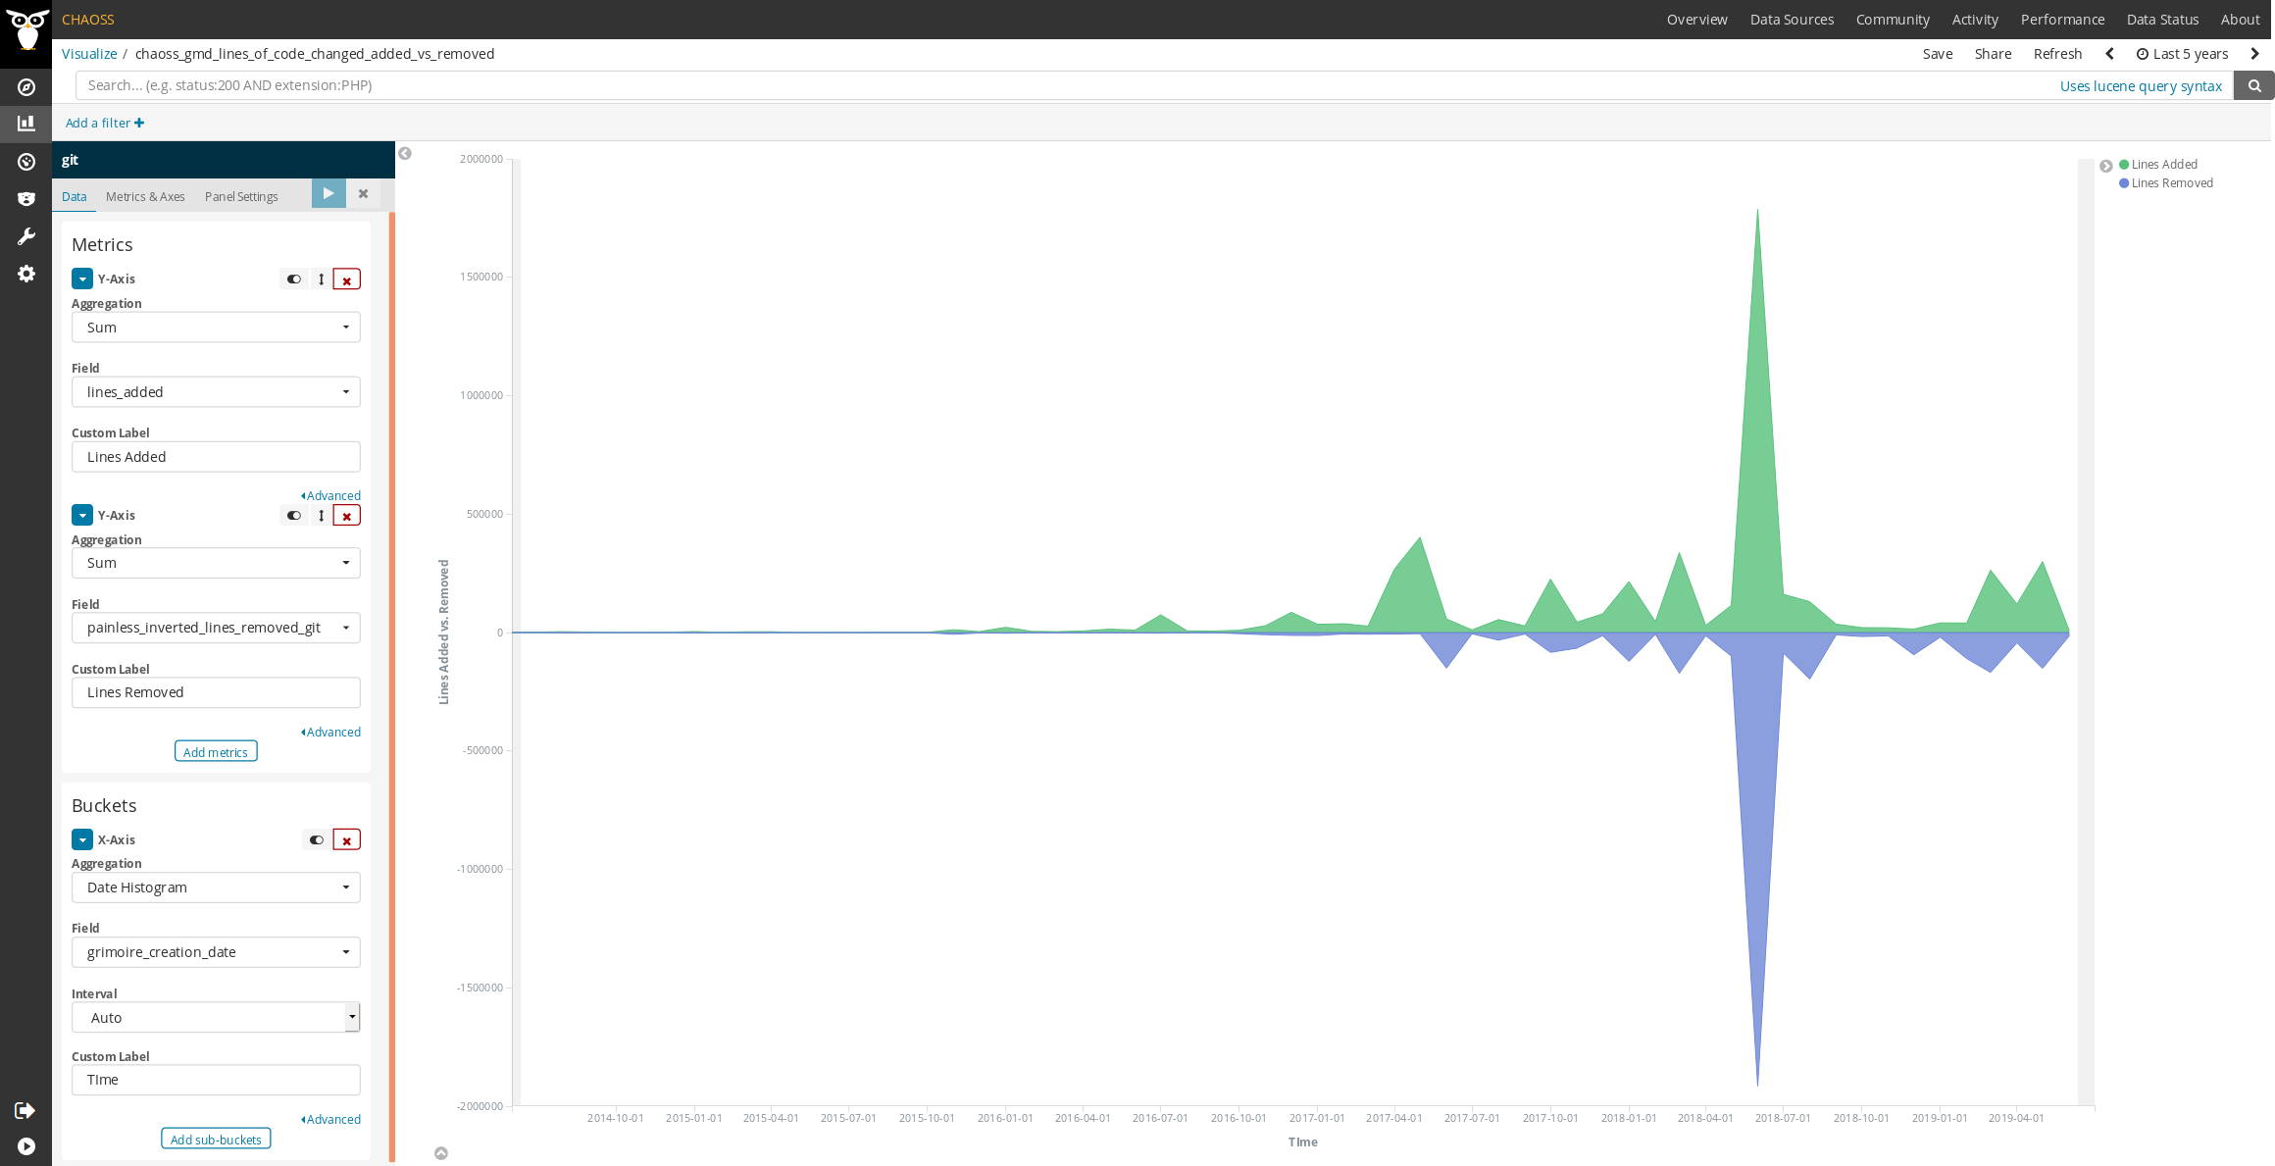Open the Visualize bar chart icon

click(26, 124)
